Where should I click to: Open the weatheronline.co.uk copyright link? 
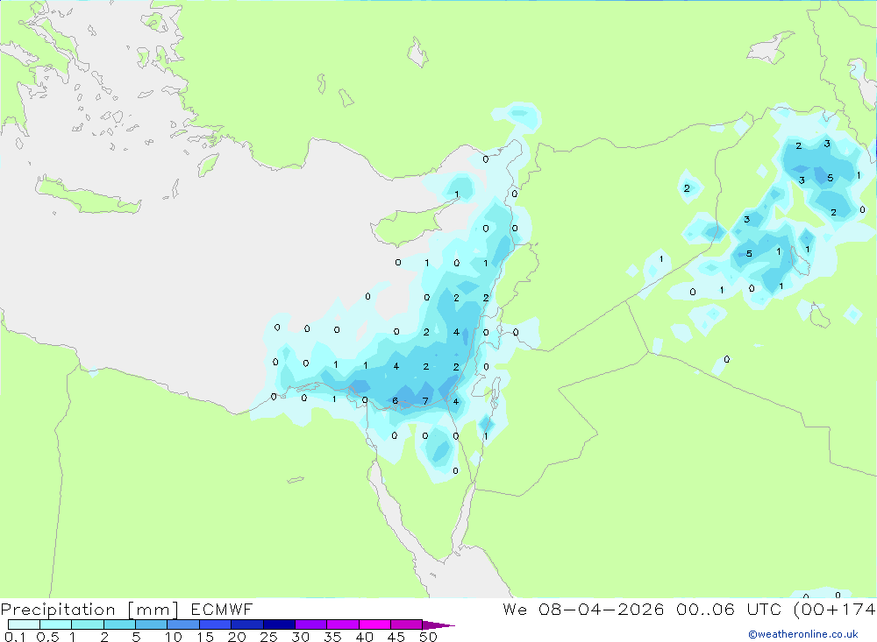coord(803,634)
